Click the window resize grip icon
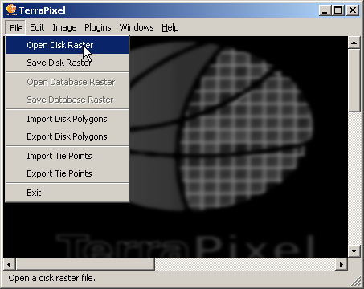This screenshot has width=364, height=289. coord(356,281)
